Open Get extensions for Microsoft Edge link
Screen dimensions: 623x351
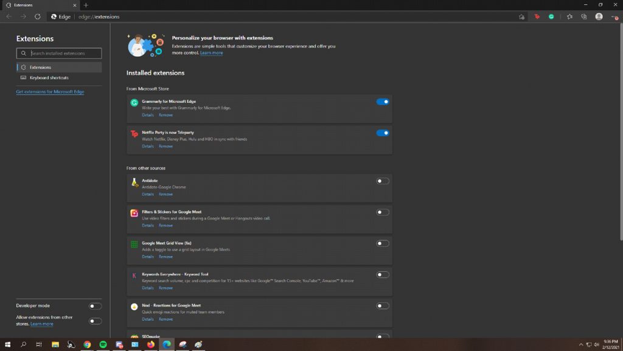pyautogui.click(x=50, y=92)
